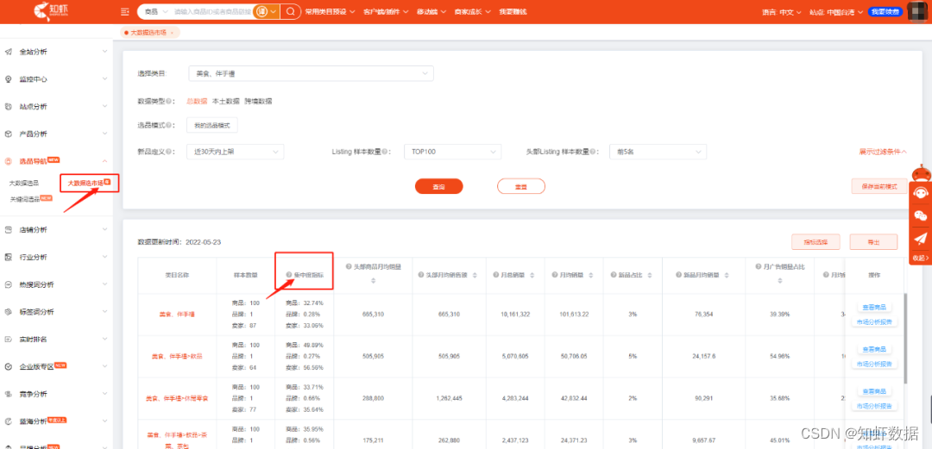
Task: Open 关键词选品 sidebar submenu item
Action: click(24, 200)
